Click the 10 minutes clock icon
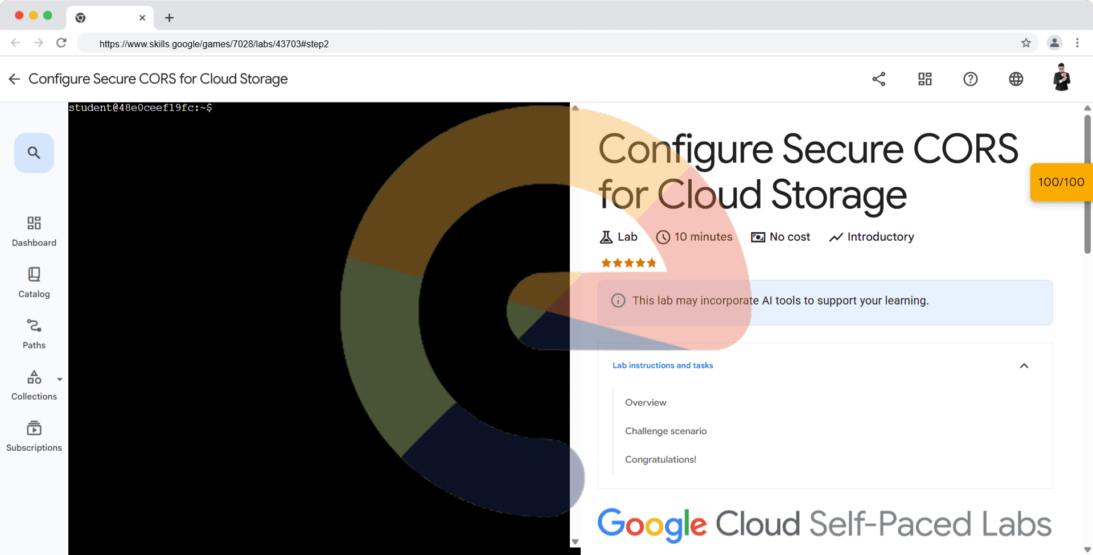Screen dimensions: 1093x555 [x=663, y=237]
